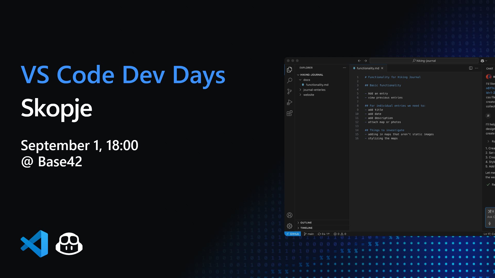Screen dimensions: 495x278
Task: Open the Search view in activity bar
Action: [290, 81]
